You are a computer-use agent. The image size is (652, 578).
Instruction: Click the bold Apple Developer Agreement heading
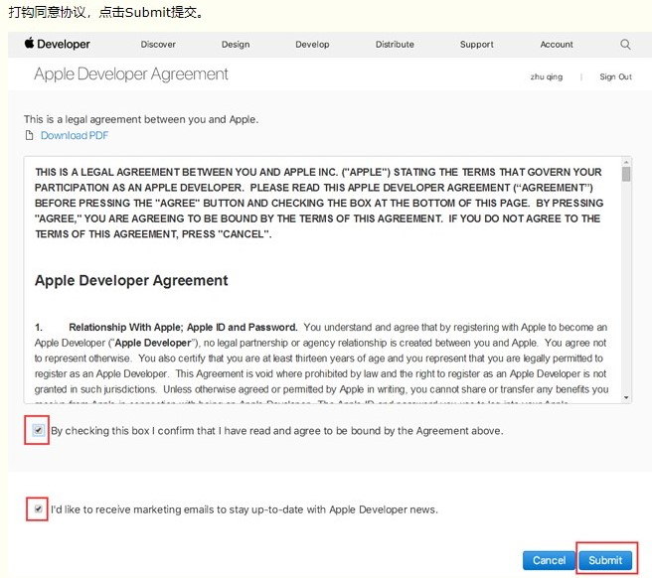point(131,280)
